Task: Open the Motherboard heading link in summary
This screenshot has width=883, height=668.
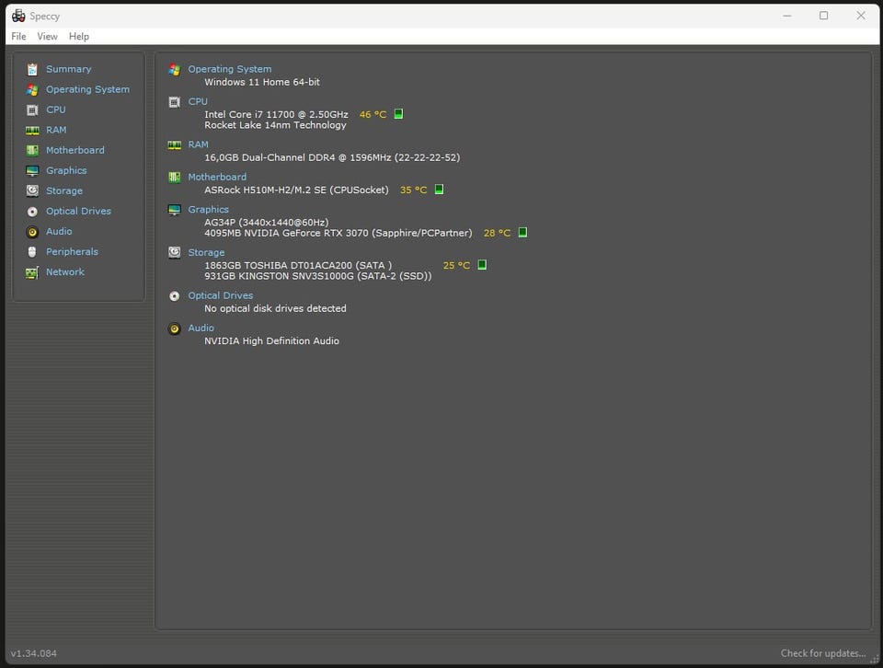Action: click(217, 177)
